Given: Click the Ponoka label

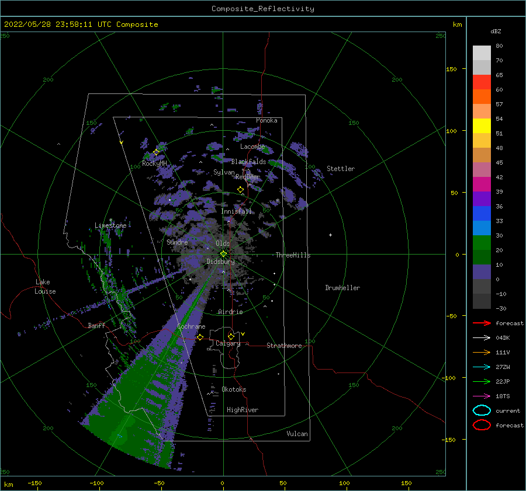Looking at the screenshot, I should pos(267,120).
